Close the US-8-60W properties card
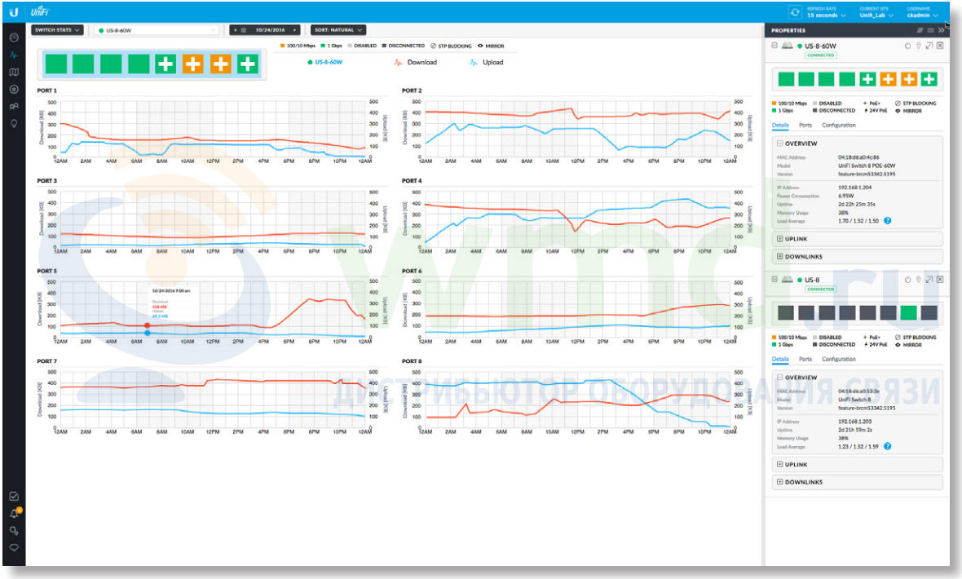Viewport: 962px width, 579px height. [x=940, y=46]
